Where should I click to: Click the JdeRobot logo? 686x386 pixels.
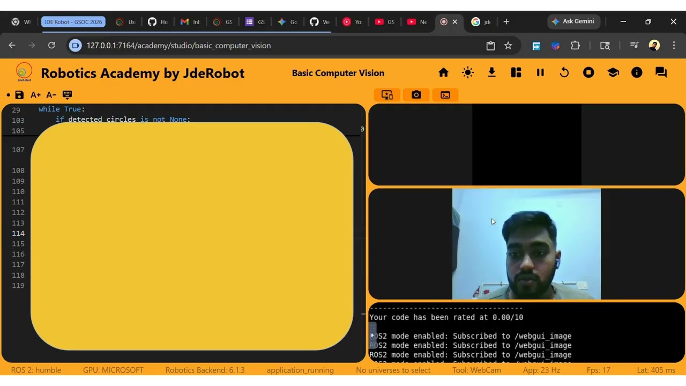(x=24, y=72)
